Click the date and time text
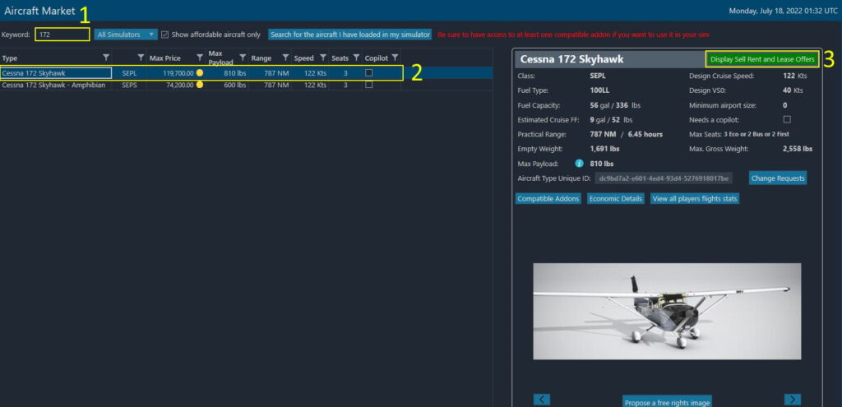The height and width of the screenshot is (407, 842). pos(783,11)
